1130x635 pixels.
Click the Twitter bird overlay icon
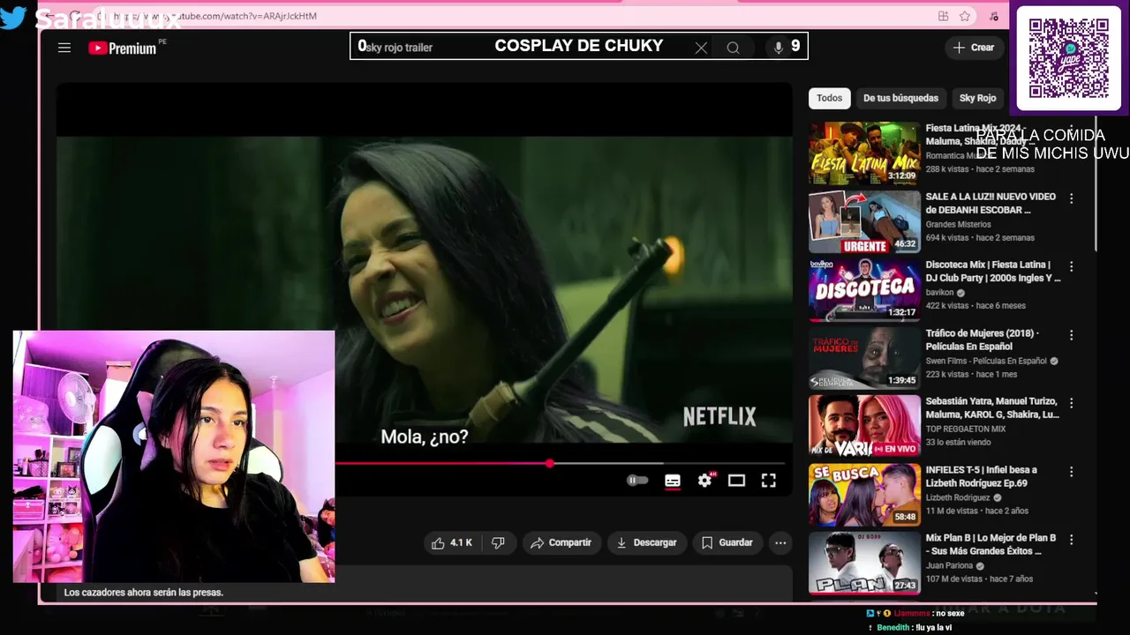pos(13,18)
